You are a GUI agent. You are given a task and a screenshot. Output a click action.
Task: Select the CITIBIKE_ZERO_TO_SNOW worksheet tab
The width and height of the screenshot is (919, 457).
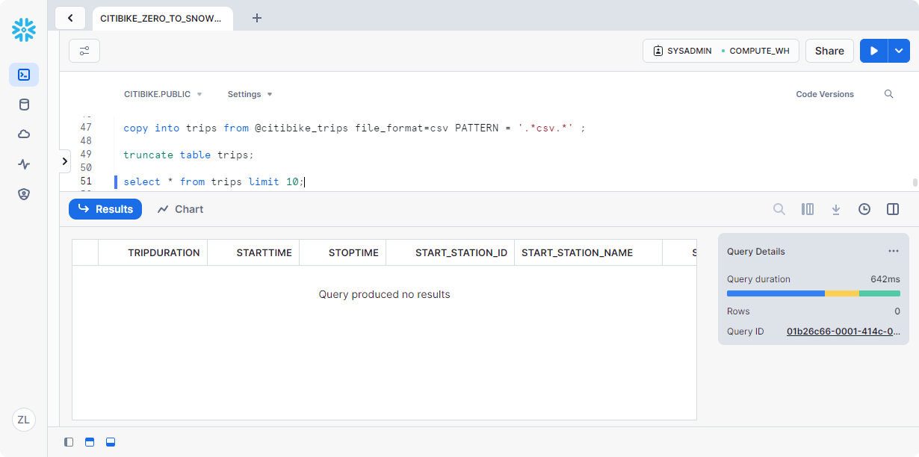(x=161, y=18)
